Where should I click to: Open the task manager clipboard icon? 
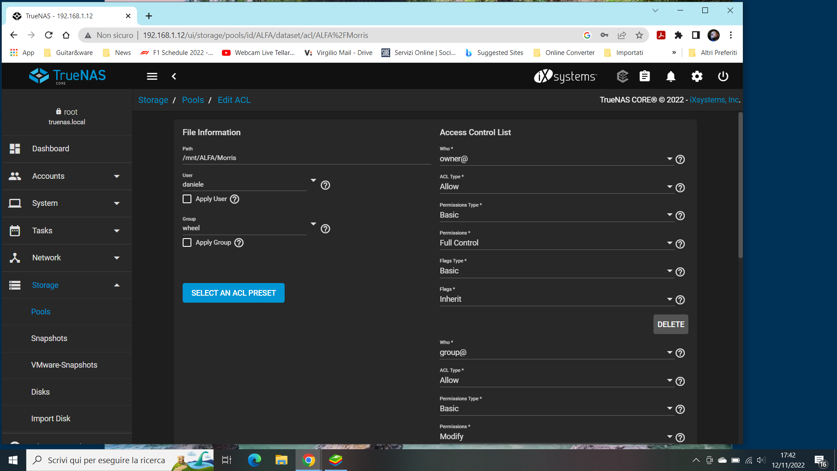click(x=644, y=77)
